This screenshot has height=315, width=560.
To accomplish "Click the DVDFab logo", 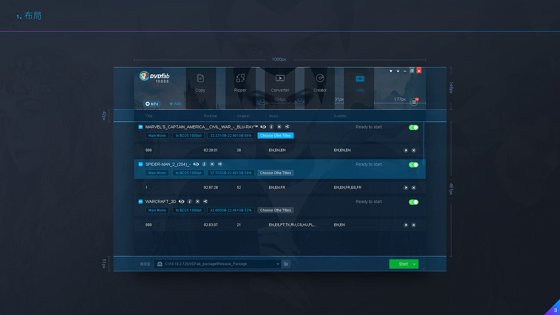I will click(154, 77).
